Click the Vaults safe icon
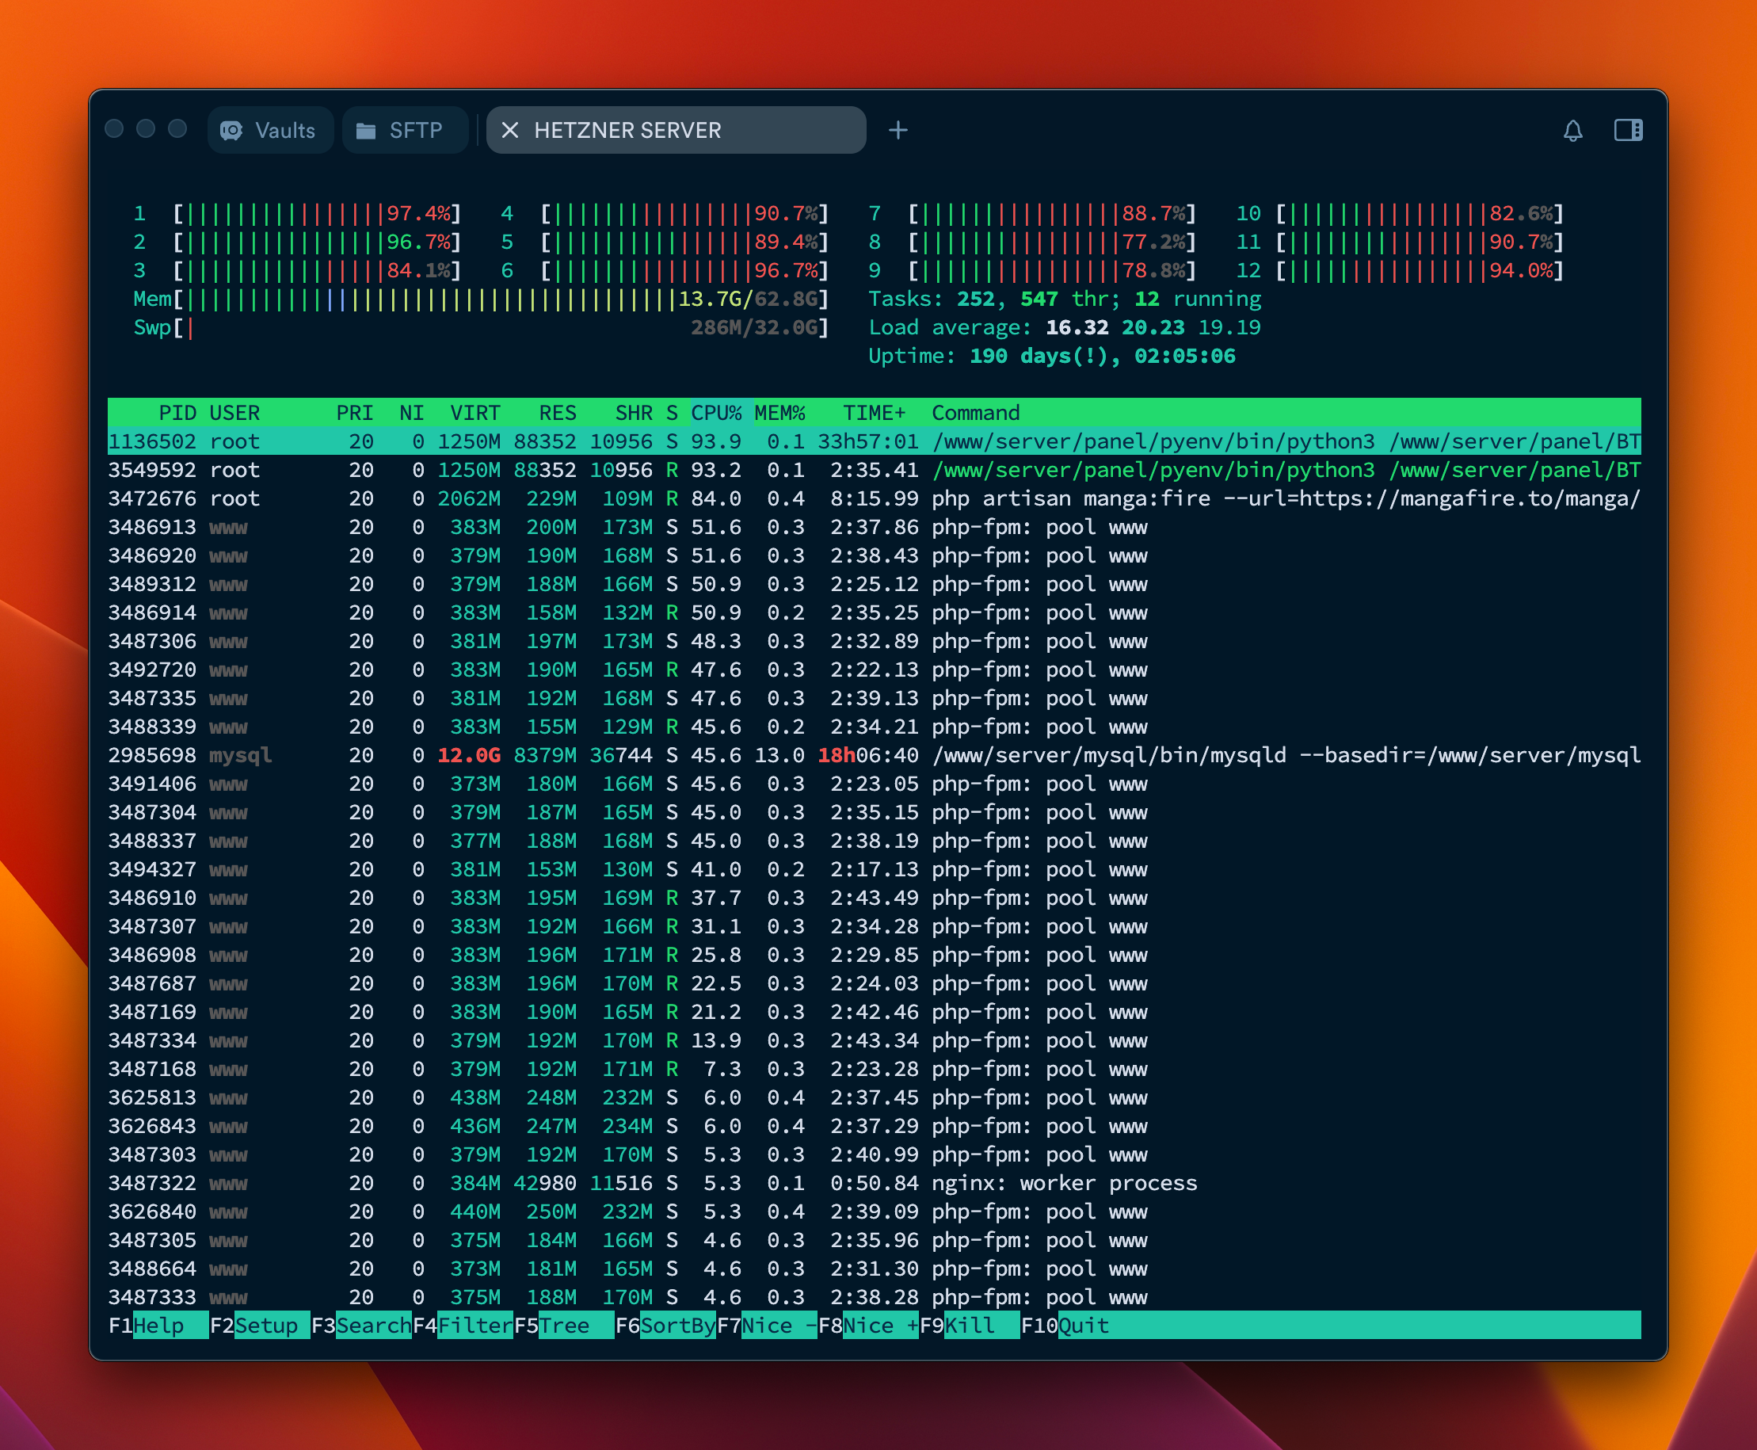 [x=231, y=130]
